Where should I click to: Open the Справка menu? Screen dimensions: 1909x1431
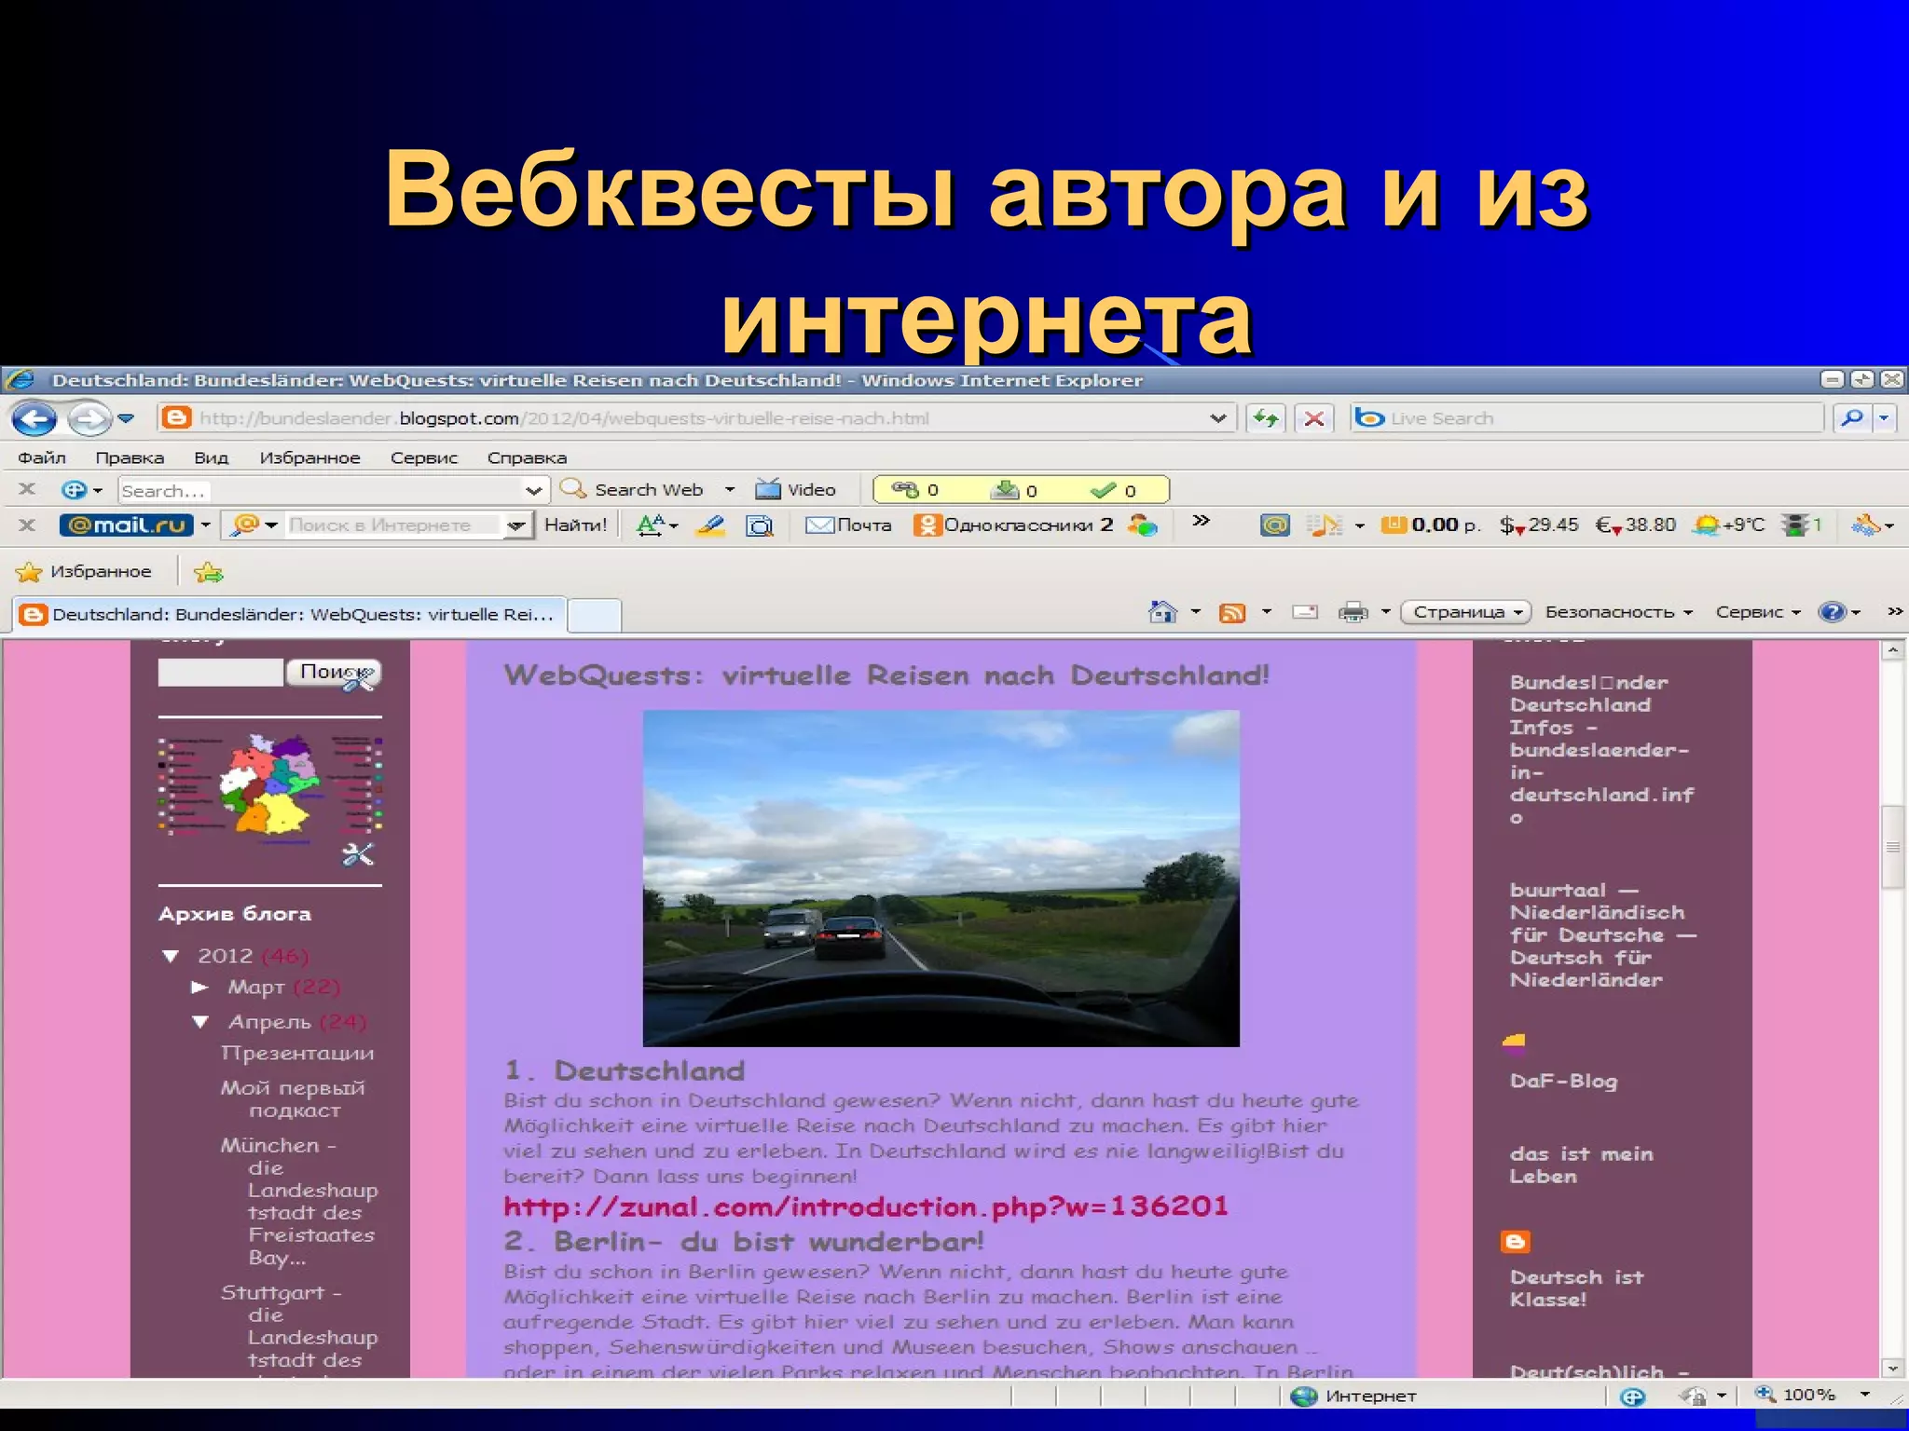527,457
